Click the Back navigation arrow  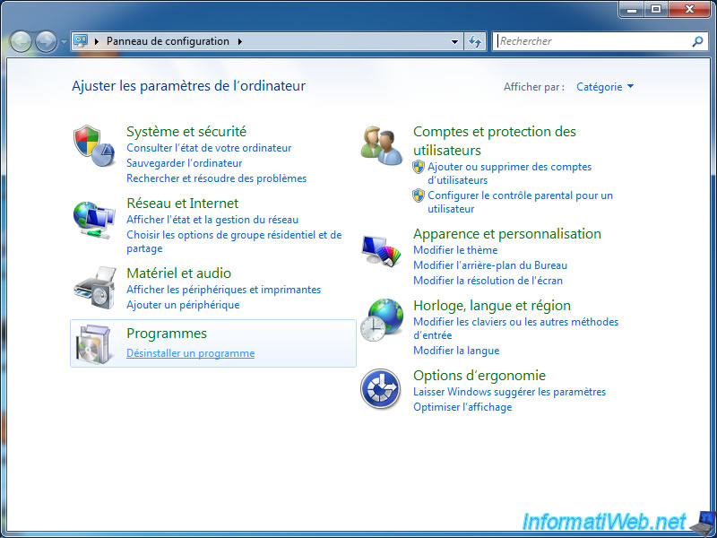21,41
